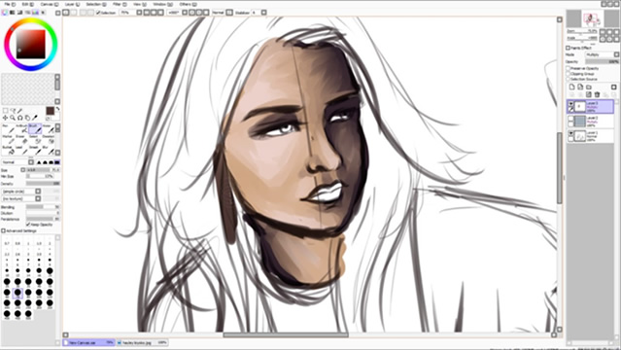Choose the Water brush tool
This screenshot has width=621, height=350.
point(48,129)
